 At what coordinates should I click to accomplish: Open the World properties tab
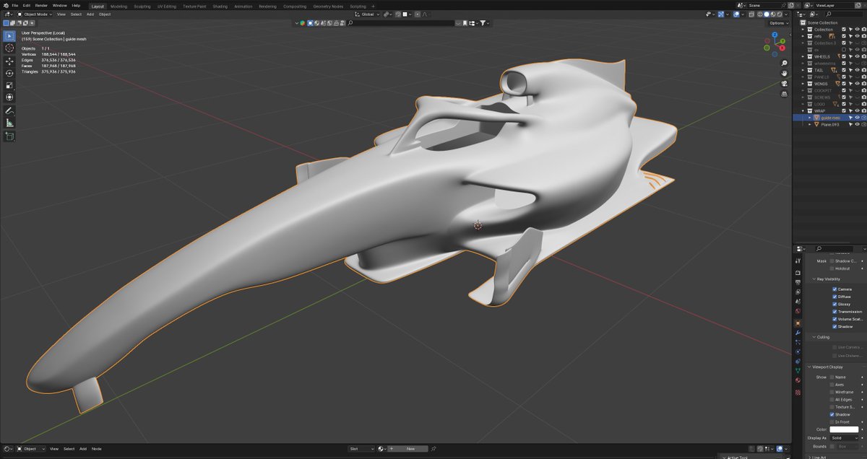(x=798, y=311)
